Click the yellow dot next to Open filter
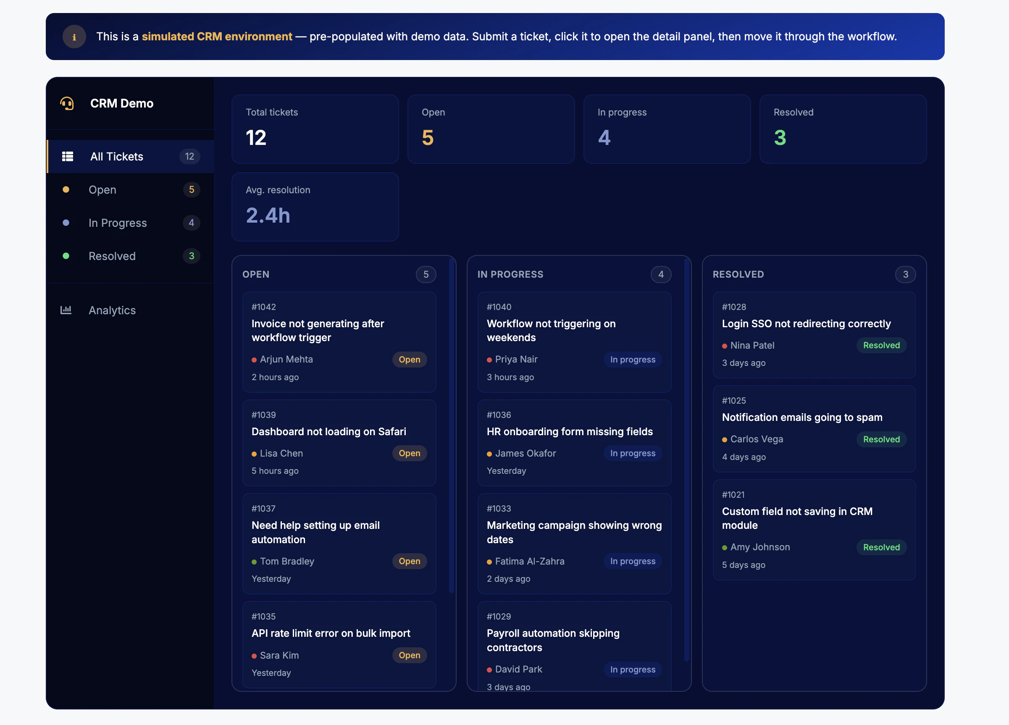This screenshot has width=1009, height=725. point(66,189)
